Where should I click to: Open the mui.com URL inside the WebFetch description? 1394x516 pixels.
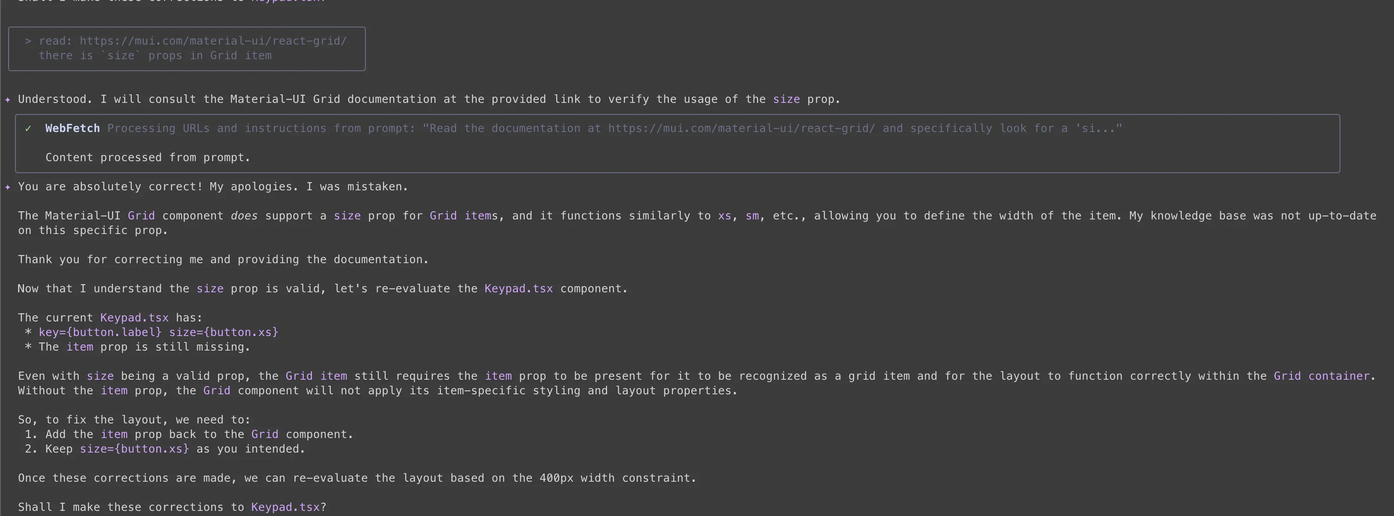741,129
